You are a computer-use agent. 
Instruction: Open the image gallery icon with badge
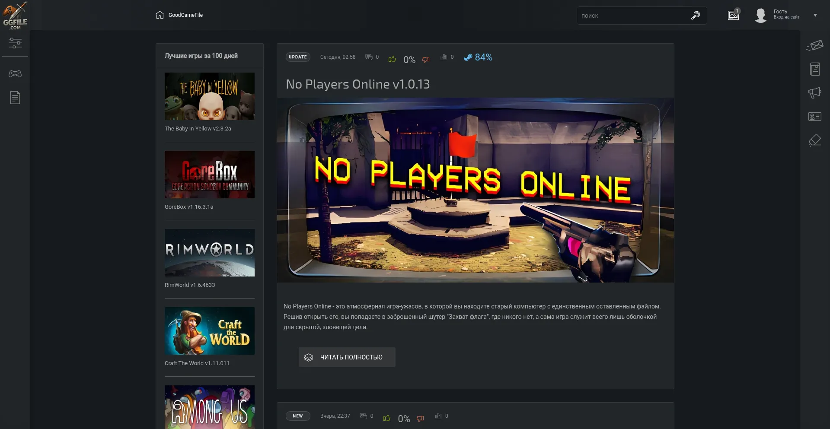pyautogui.click(x=734, y=15)
